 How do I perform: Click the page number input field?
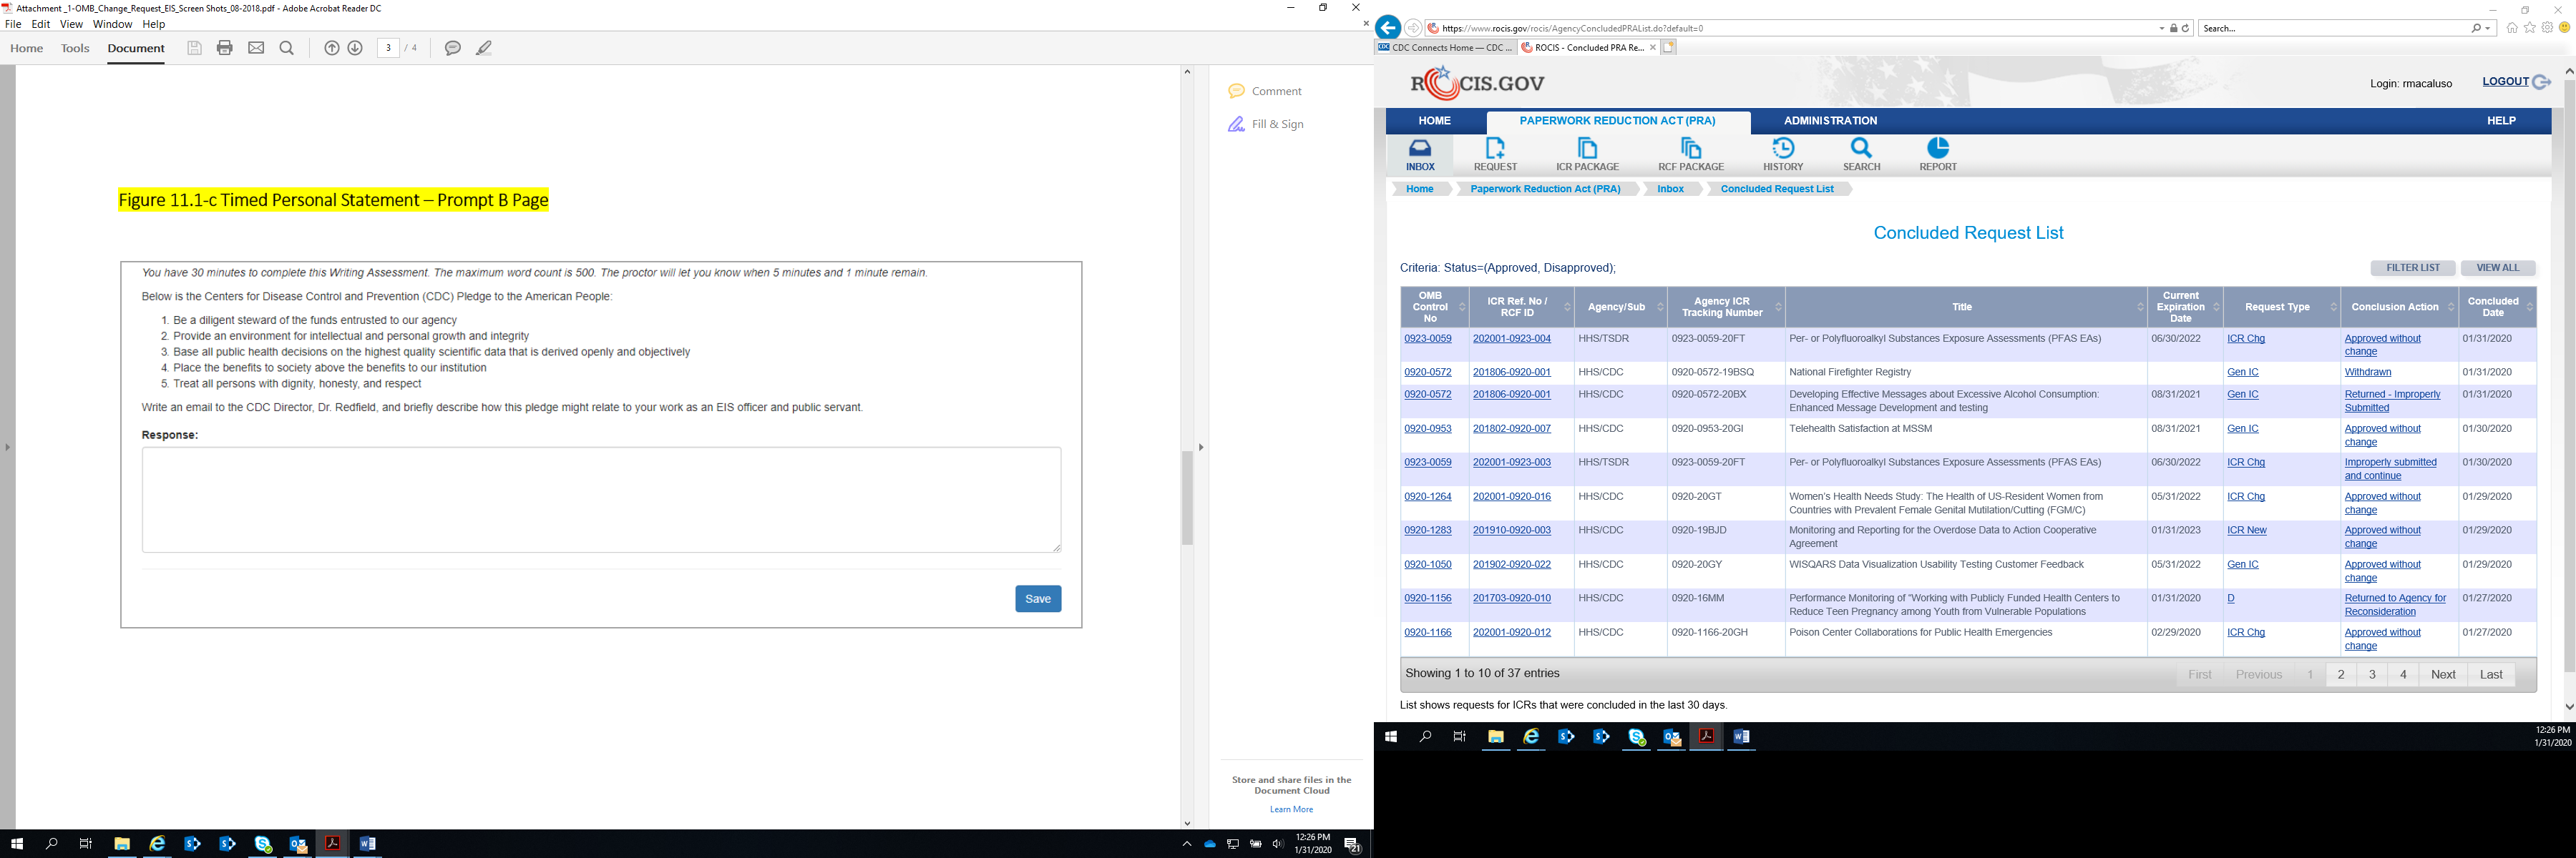[388, 48]
